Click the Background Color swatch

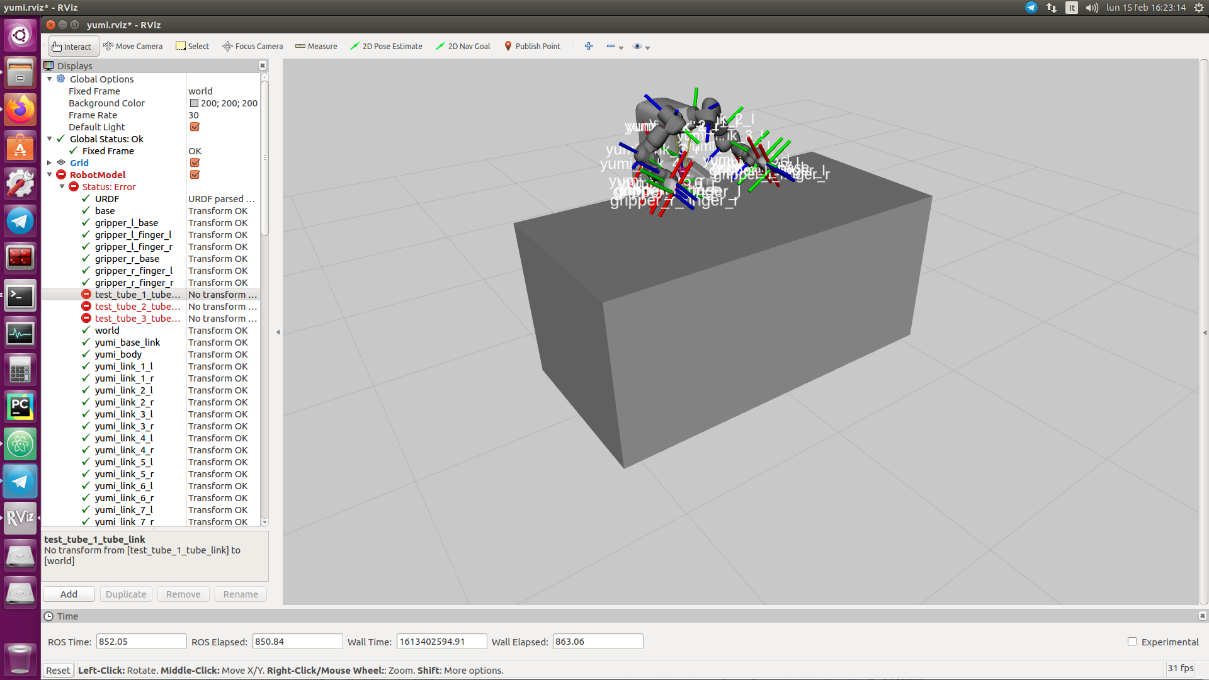194,103
